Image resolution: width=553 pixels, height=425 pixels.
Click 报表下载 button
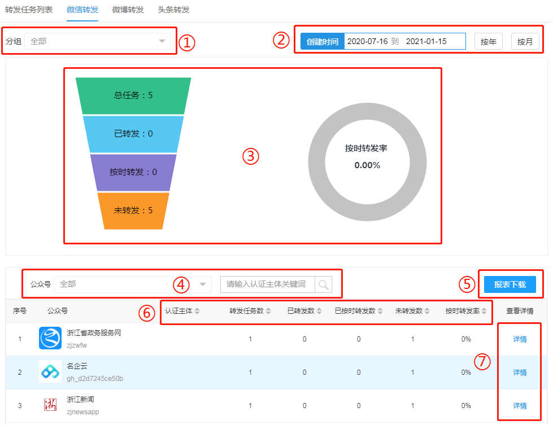510,284
